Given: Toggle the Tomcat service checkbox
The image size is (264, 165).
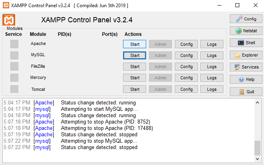Looking at the screenshot, I should [14, 89].
